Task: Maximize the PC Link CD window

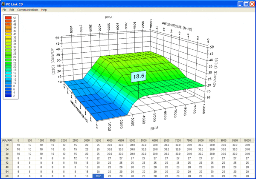Action: (246, 3)
